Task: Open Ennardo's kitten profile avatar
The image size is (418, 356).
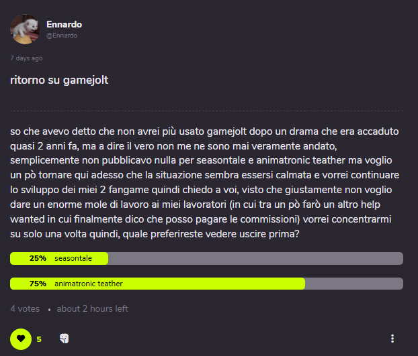Action: (x=25, y=29)
